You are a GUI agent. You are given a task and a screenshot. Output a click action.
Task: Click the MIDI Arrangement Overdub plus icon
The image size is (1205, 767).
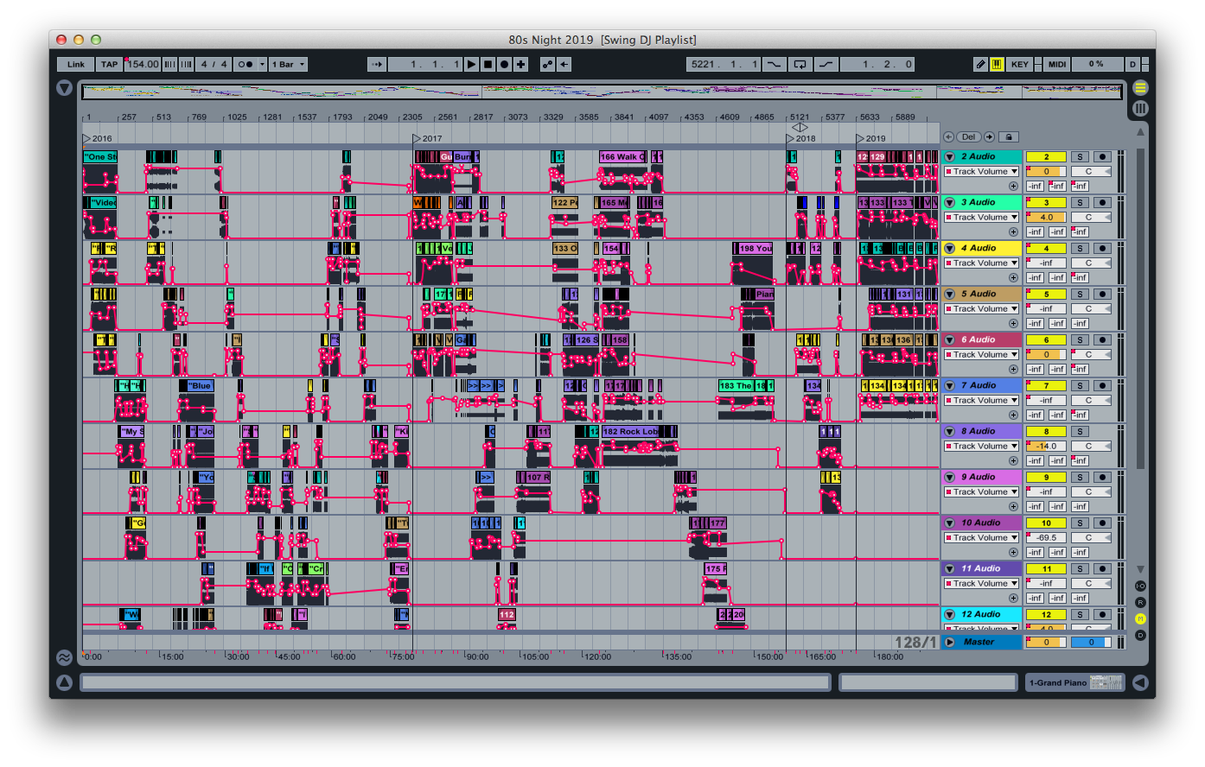[x=520, y=64]
